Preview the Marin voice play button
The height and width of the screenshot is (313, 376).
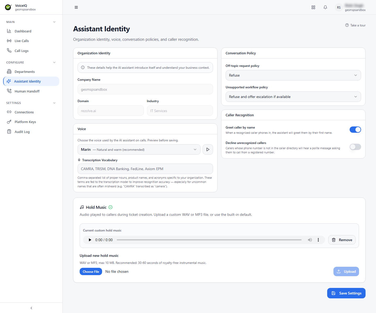point(208,149)
